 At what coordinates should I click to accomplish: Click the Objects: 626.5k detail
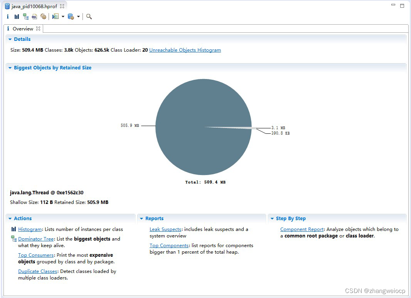[x=92, y=50]
